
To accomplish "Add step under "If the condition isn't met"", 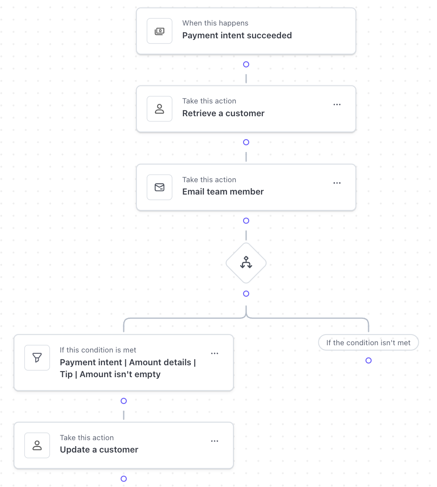I will [x=369, y=361].
